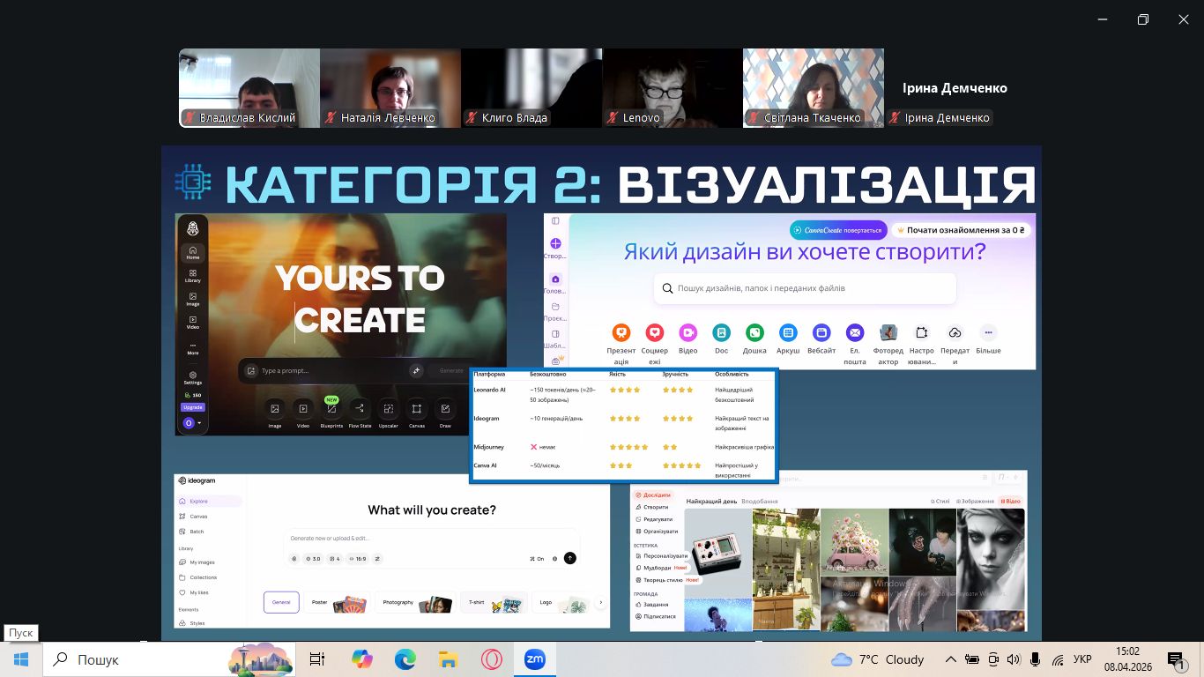Select the Відео design type in Canva
The height and width of the screenshot is (677, 1204).
coord(688,338)
